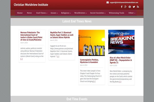Screen dimensions: 154x102
Task: Select the Issues menu label
Action: pos(53,13)
